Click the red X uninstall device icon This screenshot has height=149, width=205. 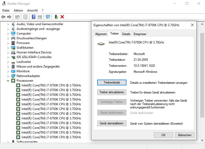pos(62,17)
